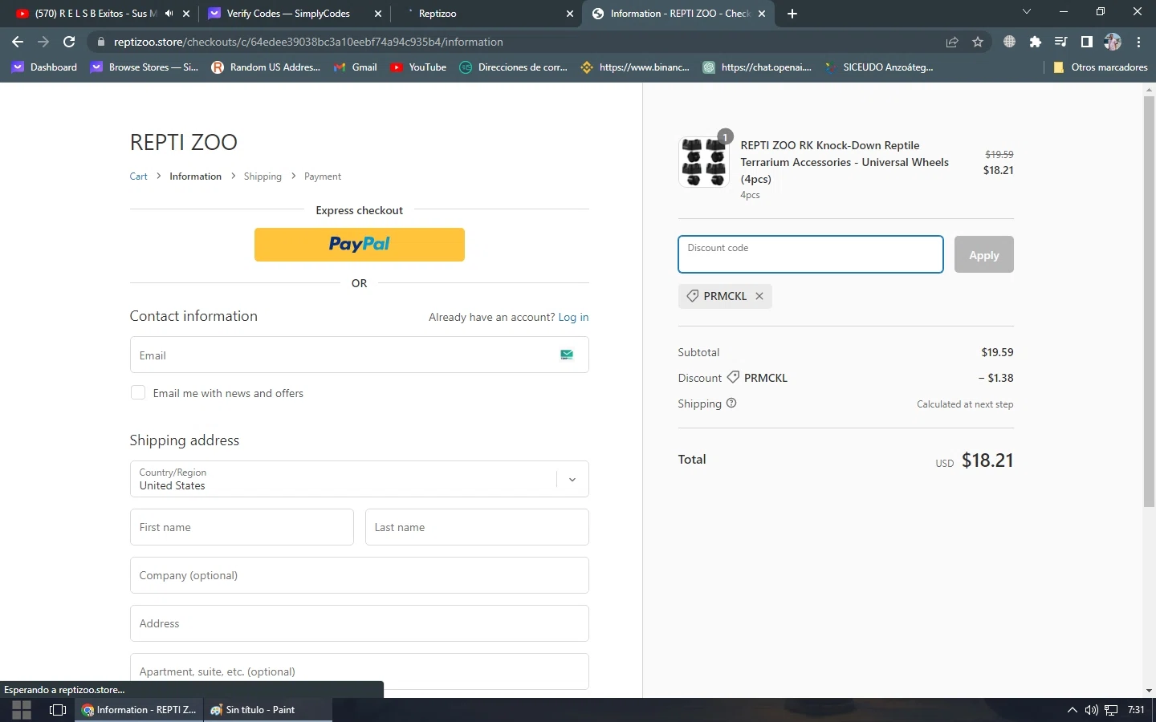The width and height of the screenshot is (1156, 722).
Task: Click the browser forward arrow
Action: 43,42
